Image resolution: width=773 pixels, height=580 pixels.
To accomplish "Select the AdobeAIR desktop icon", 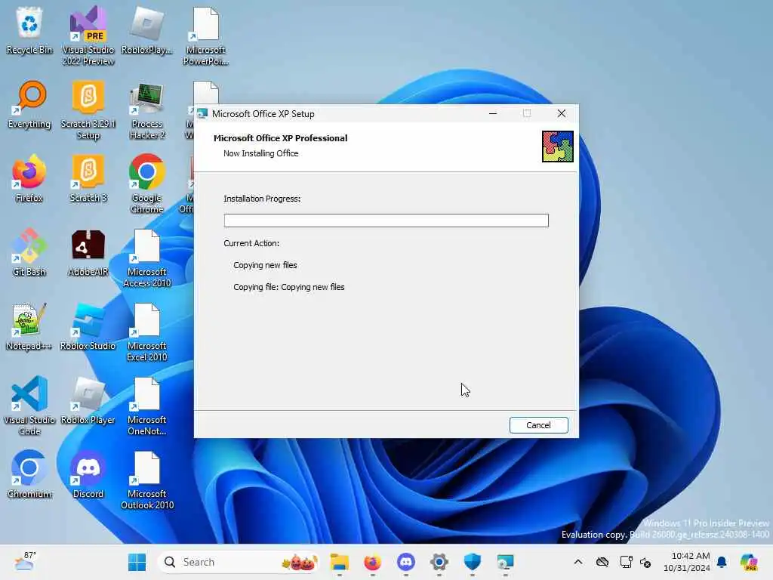I will (88, 252).
